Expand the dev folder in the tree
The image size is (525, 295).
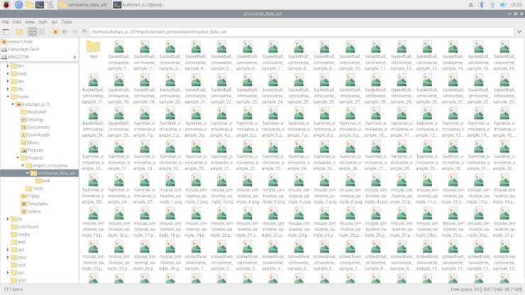coord(8,82)
